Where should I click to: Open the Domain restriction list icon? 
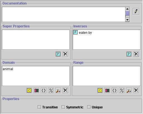tap(37, 91)
